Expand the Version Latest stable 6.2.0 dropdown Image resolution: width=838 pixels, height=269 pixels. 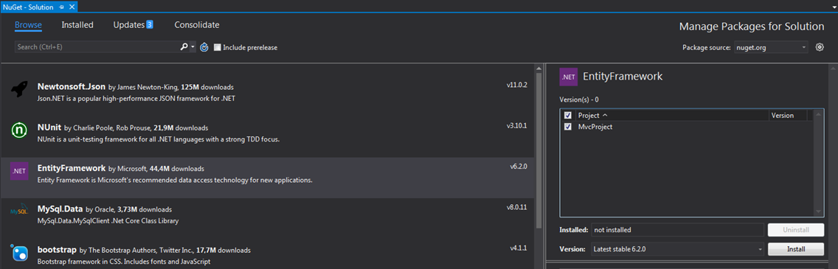tap(678, 248)
